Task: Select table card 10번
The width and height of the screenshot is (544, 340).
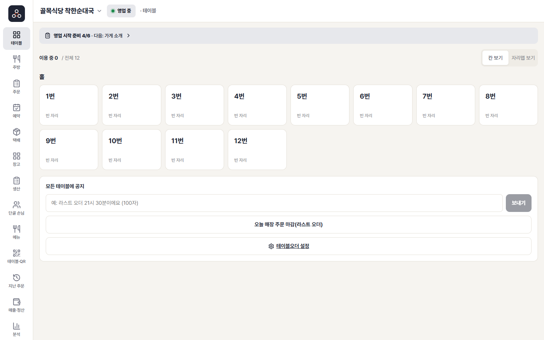Action: (131, 150)
